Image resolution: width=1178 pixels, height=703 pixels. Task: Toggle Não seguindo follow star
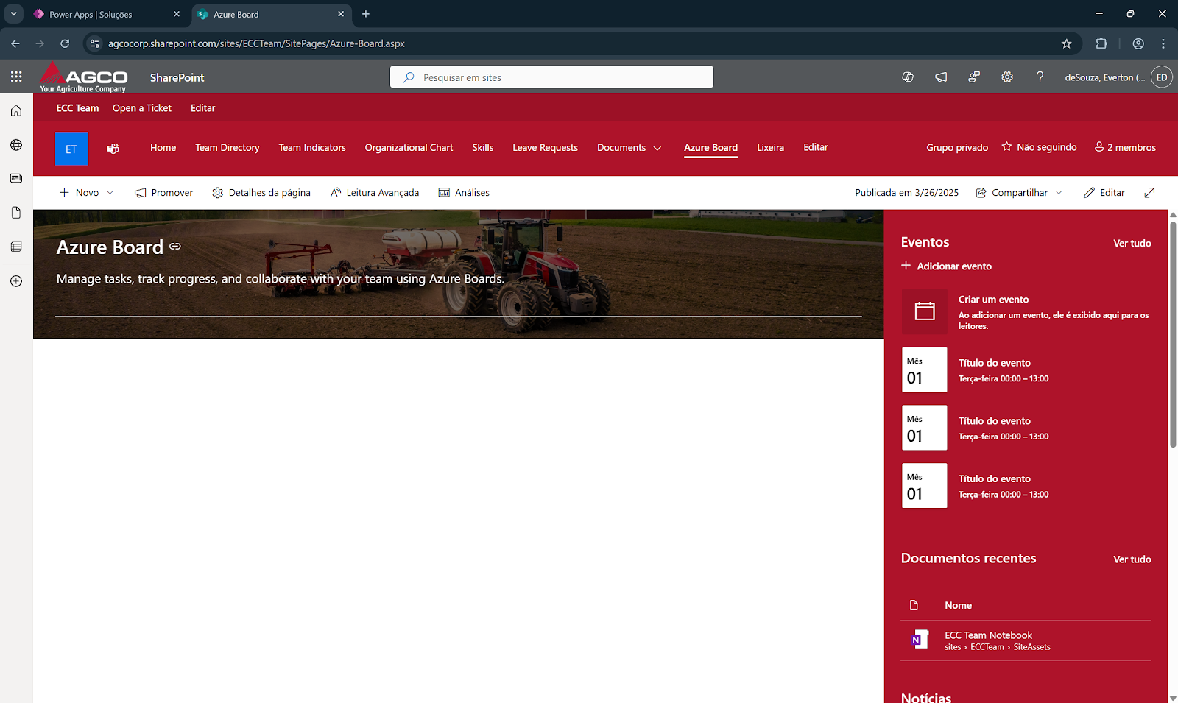[1006, 147]
